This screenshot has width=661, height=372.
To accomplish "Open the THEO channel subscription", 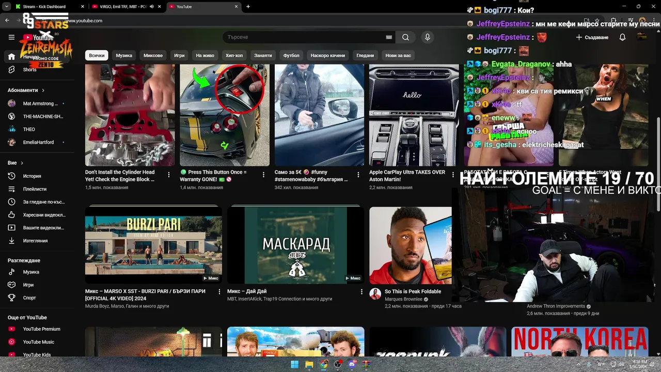I will tap(37, 129).
